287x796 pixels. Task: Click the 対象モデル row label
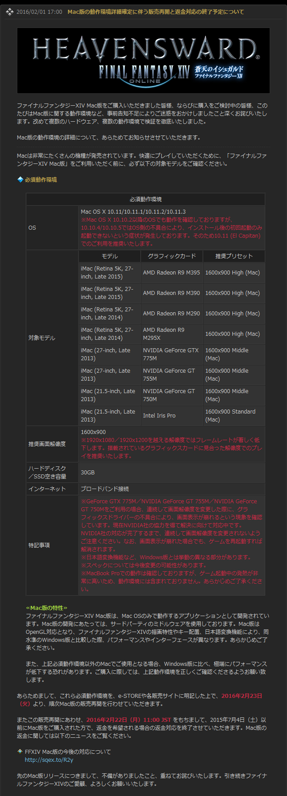pos(42,338)
